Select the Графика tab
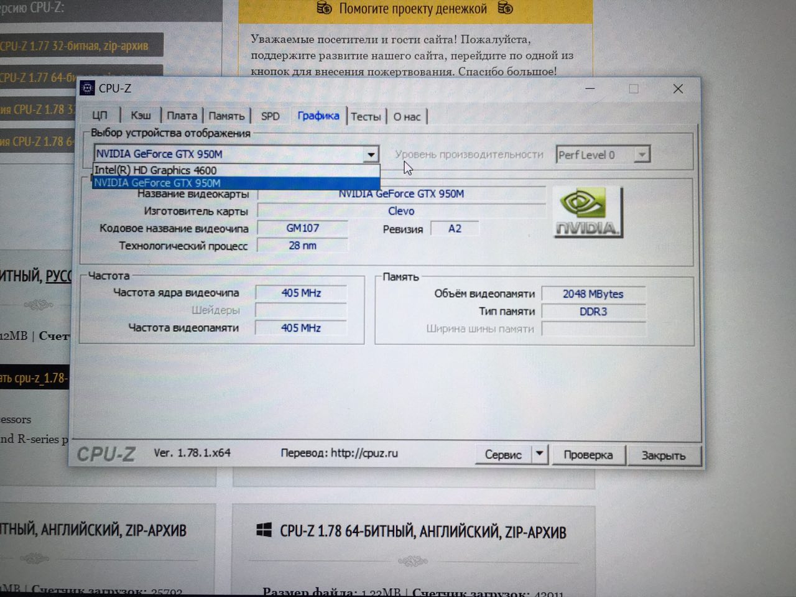 (318, 115)
